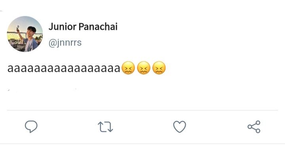Click the raised phone in the avatar photo
Screen dimensions: 285x145
click(x=18, y=28)
